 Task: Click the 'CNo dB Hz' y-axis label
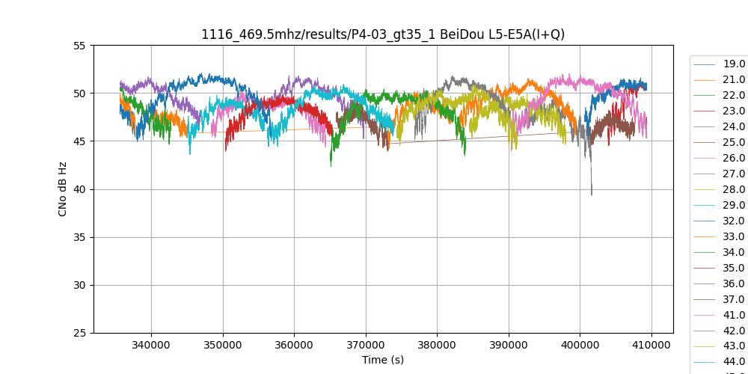(63, 189)
